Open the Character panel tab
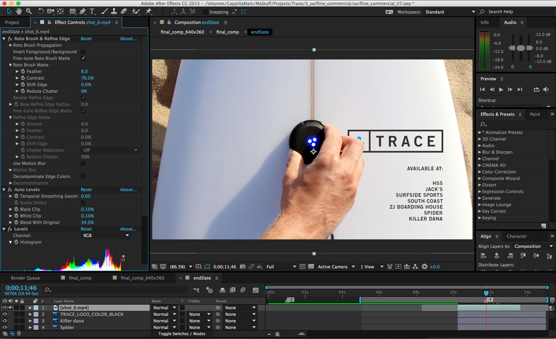 517,236
